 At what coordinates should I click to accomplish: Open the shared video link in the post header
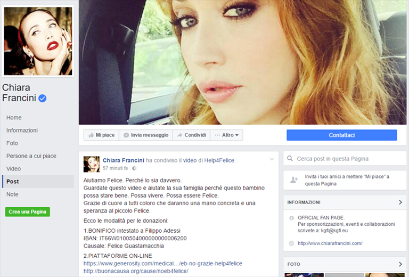click(x=190, y=160)
